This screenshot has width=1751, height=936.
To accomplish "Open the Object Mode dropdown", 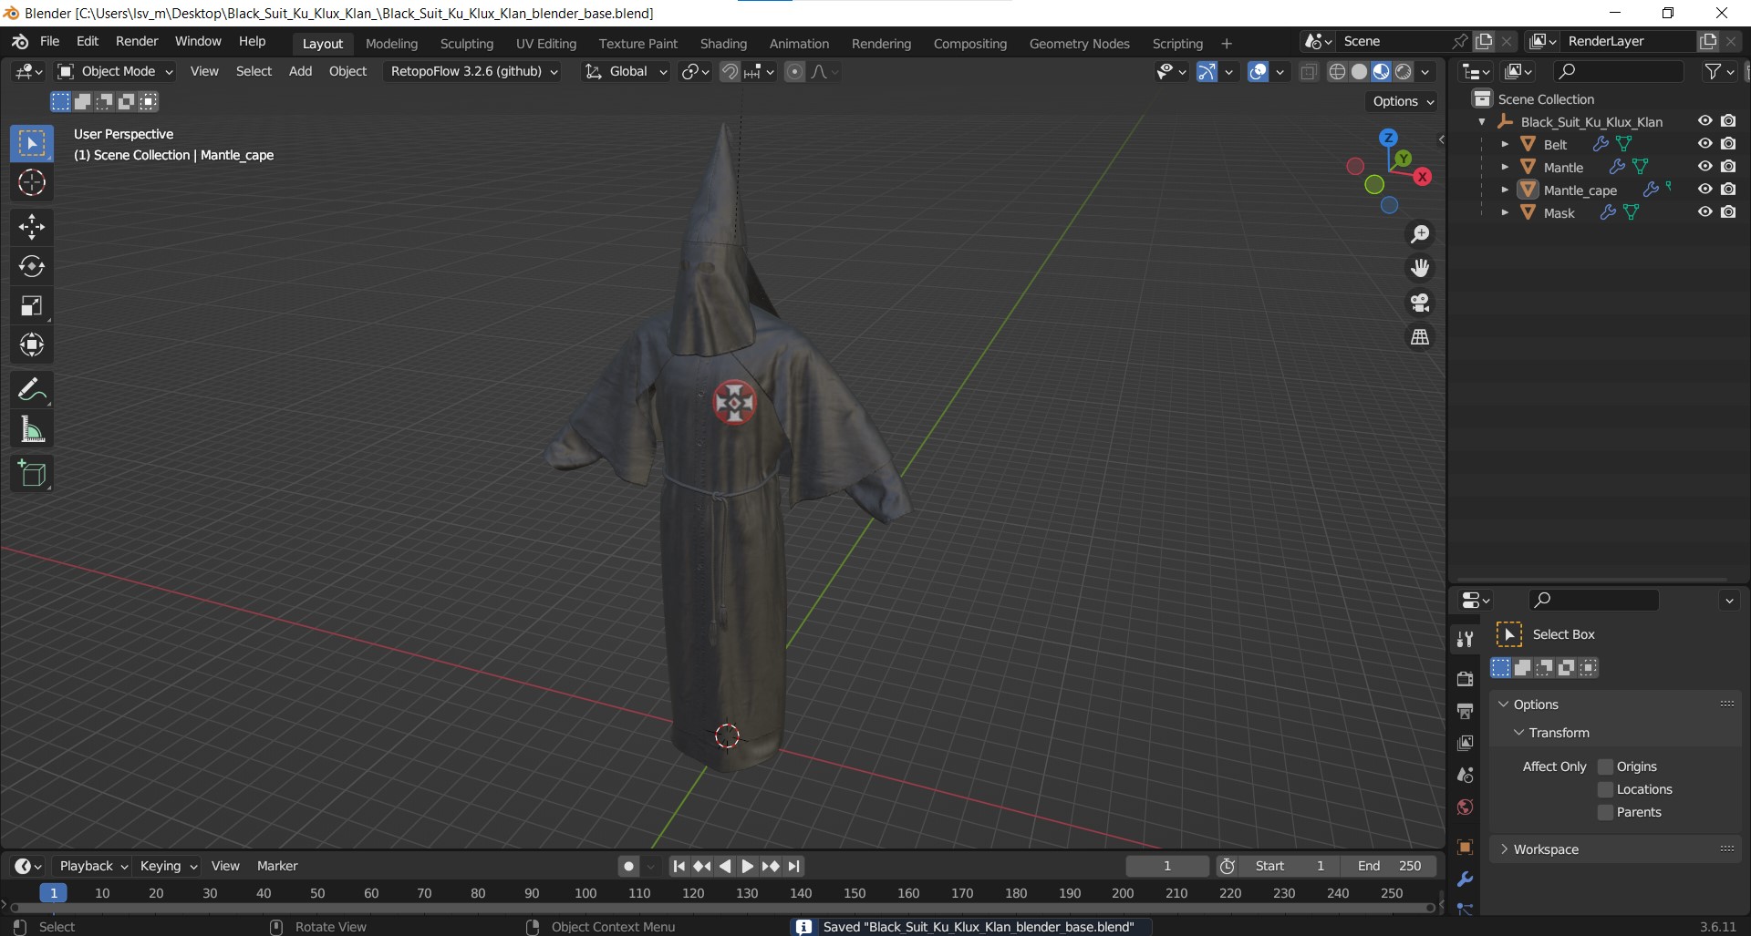I will [115, 71].
